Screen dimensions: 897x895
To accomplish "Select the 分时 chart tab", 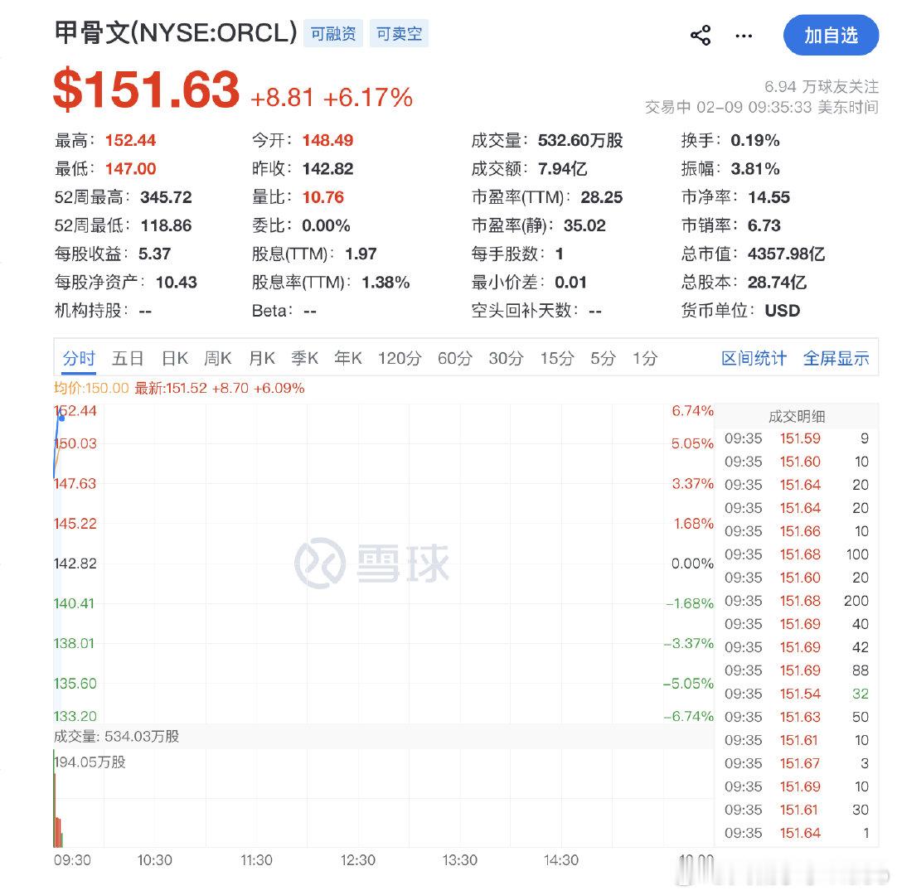I will click(x=79, y=359).
